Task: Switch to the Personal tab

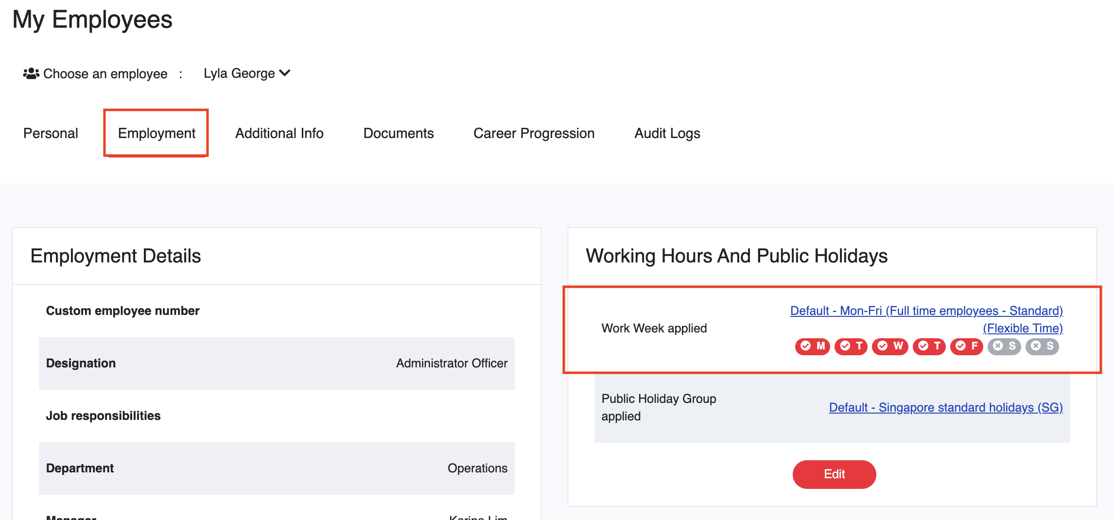Action: [x=51, y=133]
